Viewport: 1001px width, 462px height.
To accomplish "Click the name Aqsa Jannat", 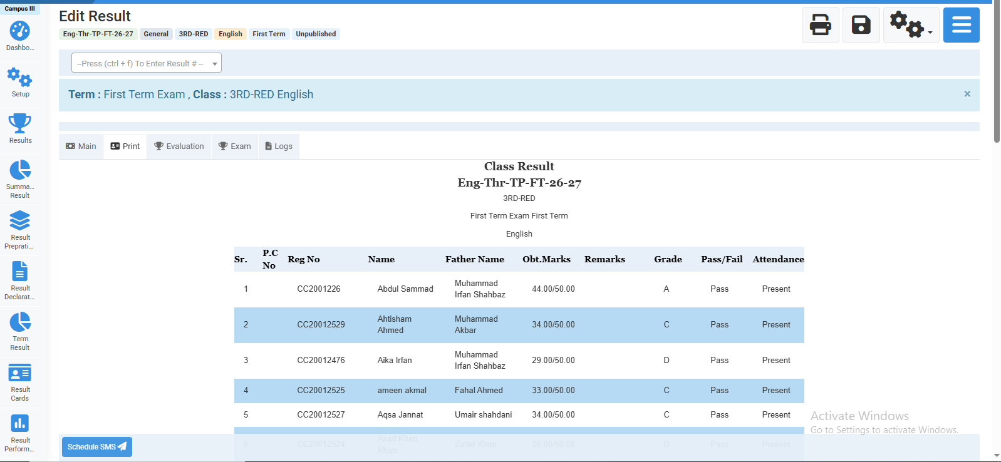I will click(x=400, y=415).
